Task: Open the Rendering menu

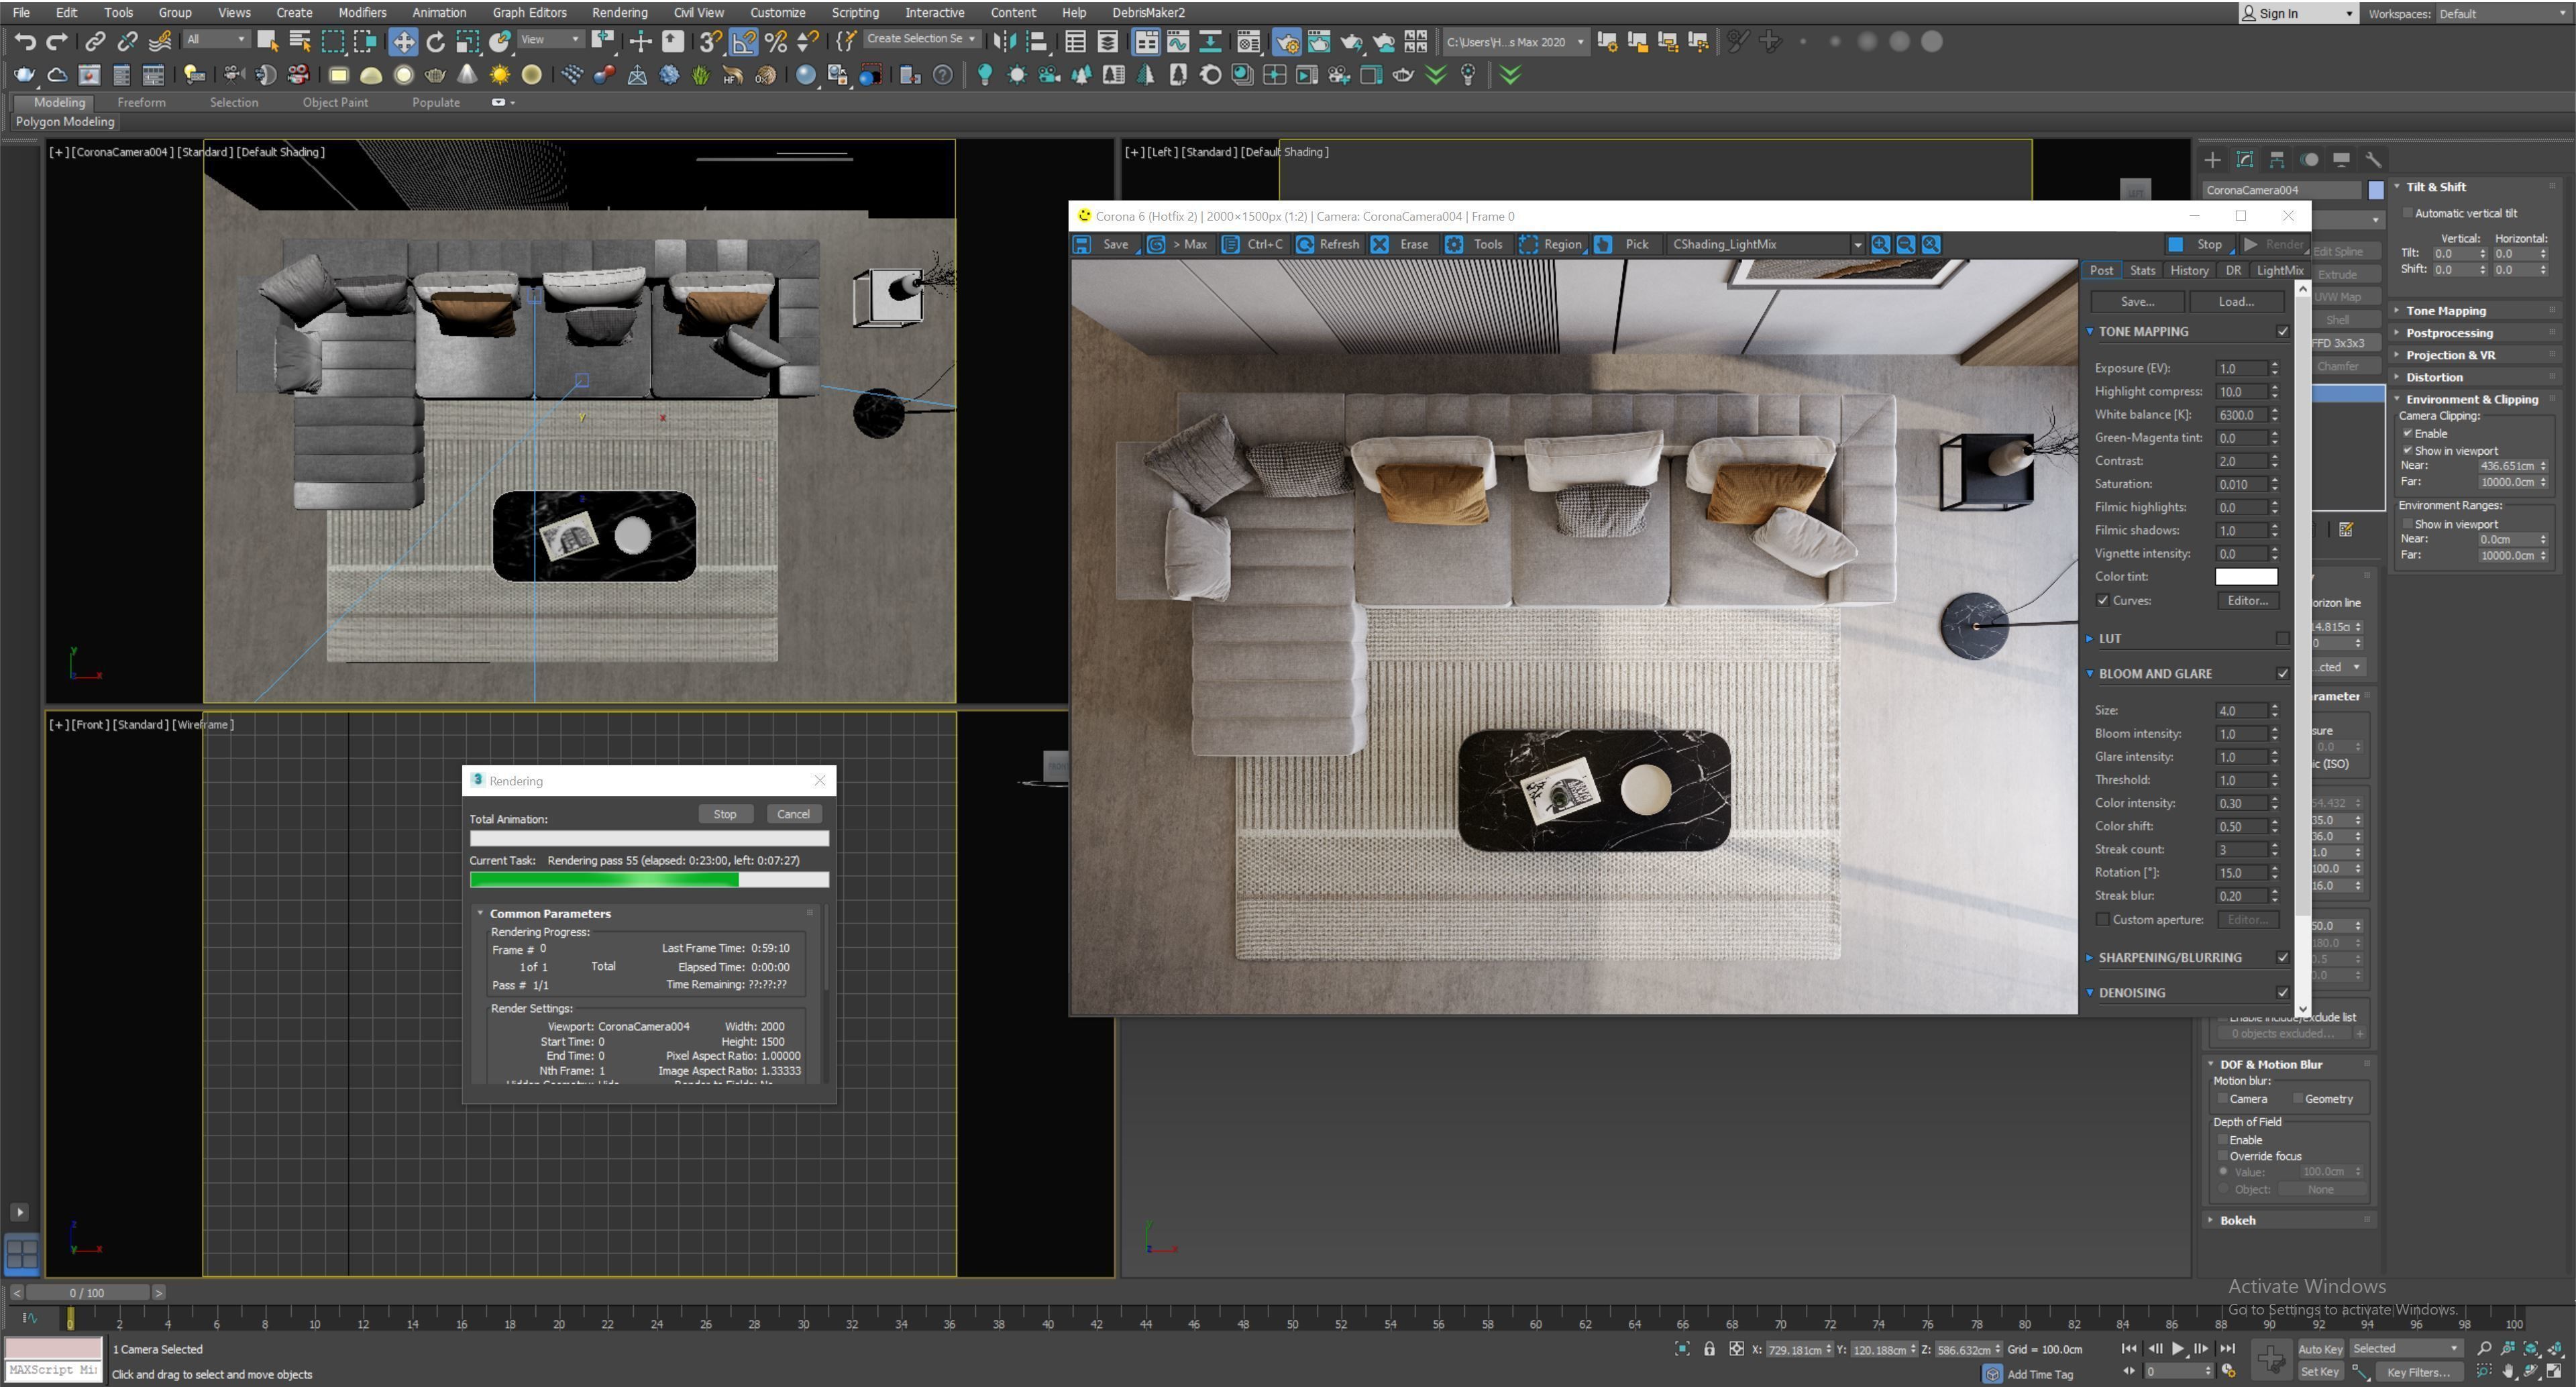Action: (x=619, y=13)
